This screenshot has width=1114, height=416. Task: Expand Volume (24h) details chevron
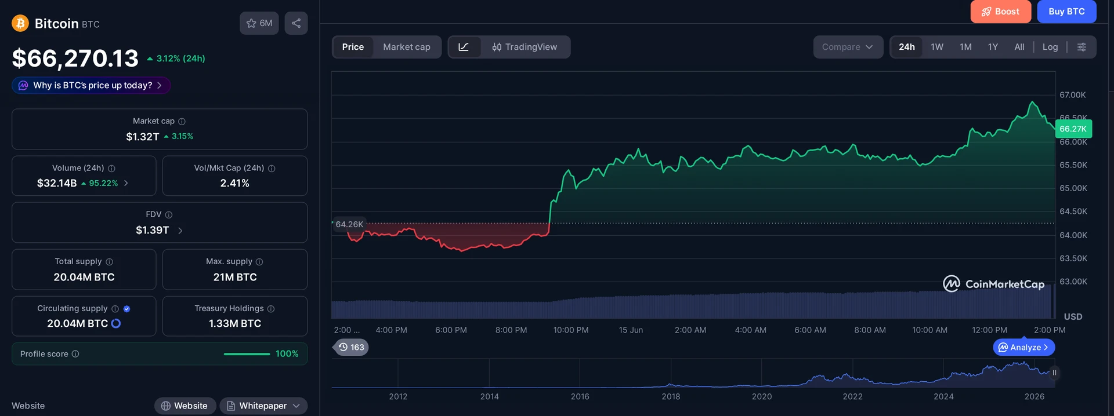[126, 183]
